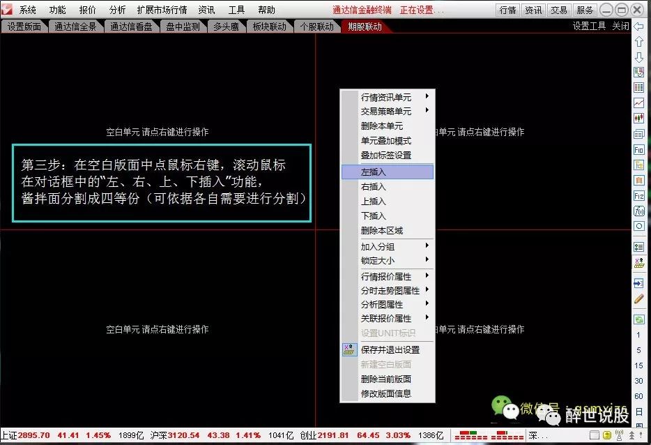Click the back arrow in the right sidebar
Viewport: 651px width, 445px height.
[639, 27]
